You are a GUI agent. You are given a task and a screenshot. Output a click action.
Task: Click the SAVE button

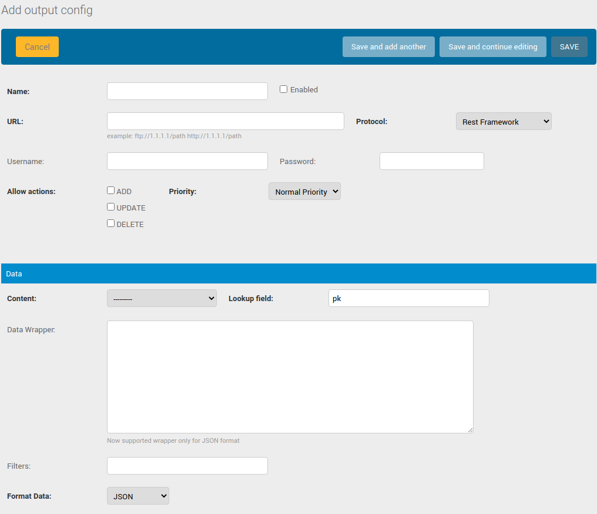coord(569,46)
